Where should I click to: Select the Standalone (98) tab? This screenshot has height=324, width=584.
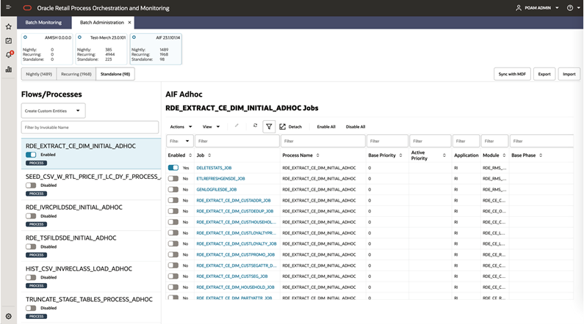(115, 74)
